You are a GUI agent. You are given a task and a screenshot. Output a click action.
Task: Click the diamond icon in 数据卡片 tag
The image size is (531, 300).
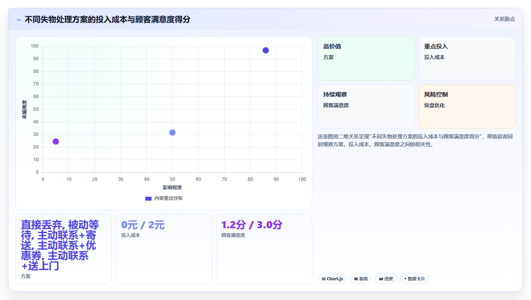405,279
